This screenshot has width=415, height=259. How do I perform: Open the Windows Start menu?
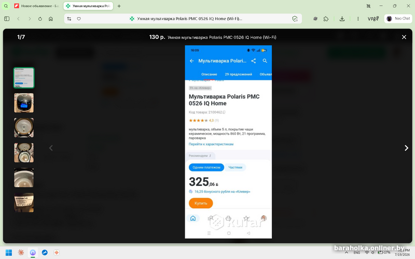click(x=9, y=253)
